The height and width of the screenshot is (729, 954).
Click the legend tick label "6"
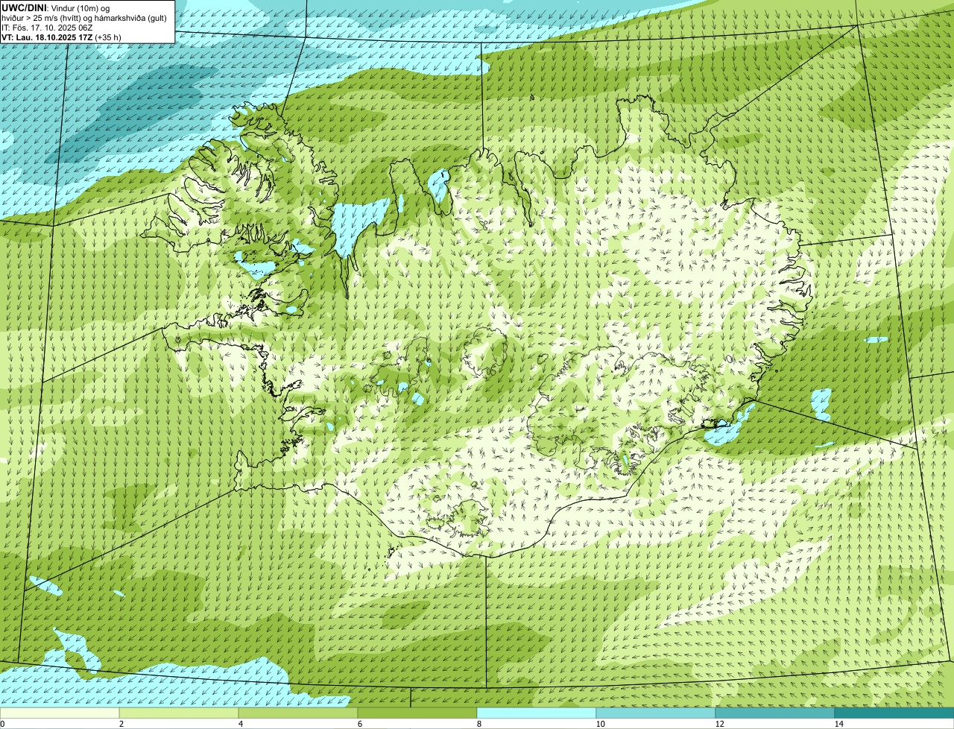(359, 724)
